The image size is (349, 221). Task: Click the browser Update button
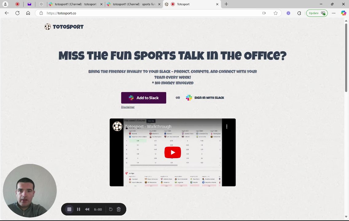tap(317, 13)
